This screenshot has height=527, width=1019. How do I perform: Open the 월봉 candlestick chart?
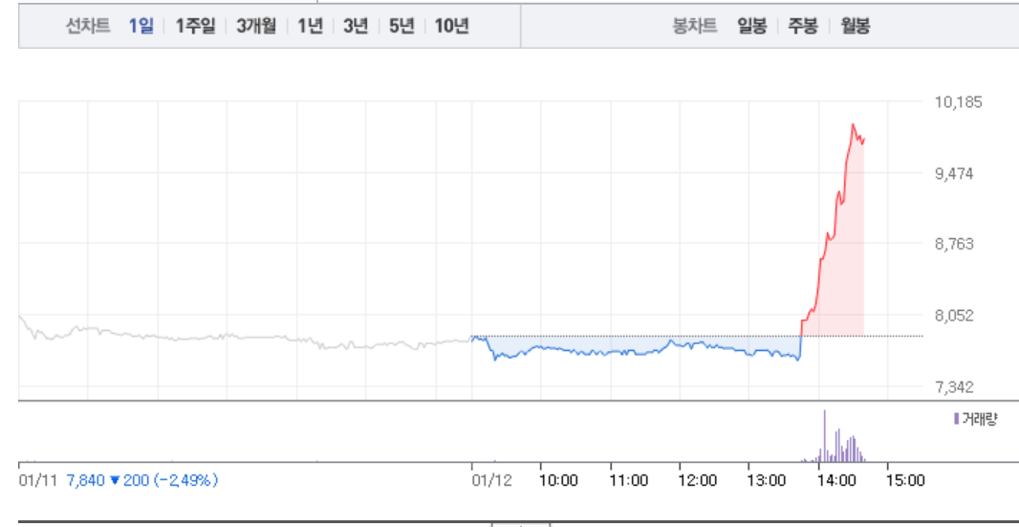[855, 26]
